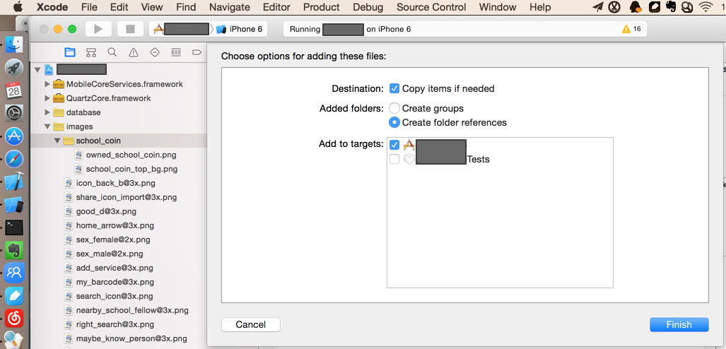Open the Product menu
The height and width of the screenshot is (349, 726).
coord(321,7)
